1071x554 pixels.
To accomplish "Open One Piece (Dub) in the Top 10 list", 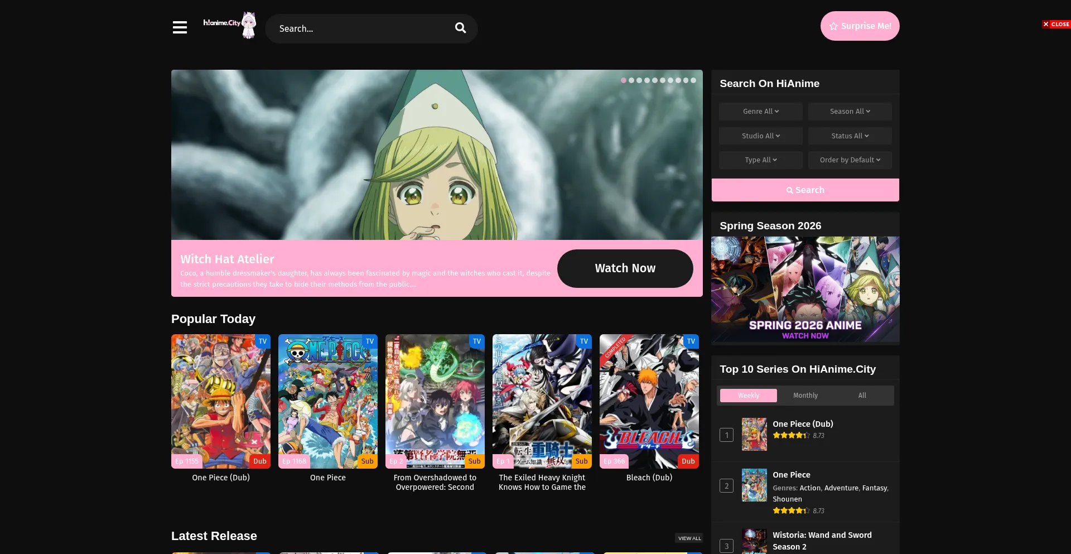I will pos(803,424).
